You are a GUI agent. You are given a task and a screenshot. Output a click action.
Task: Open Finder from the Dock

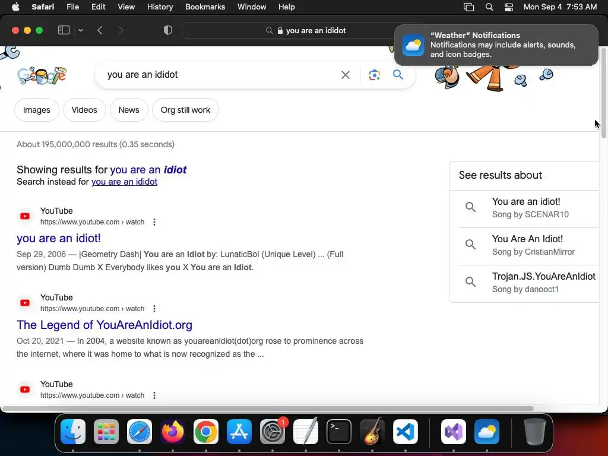point(73,432)
